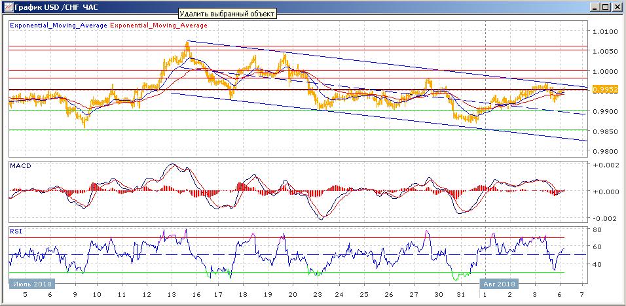The image size is (626, 306).
Task: Close the USD/CHF chart window
Action: coord(617,7)
